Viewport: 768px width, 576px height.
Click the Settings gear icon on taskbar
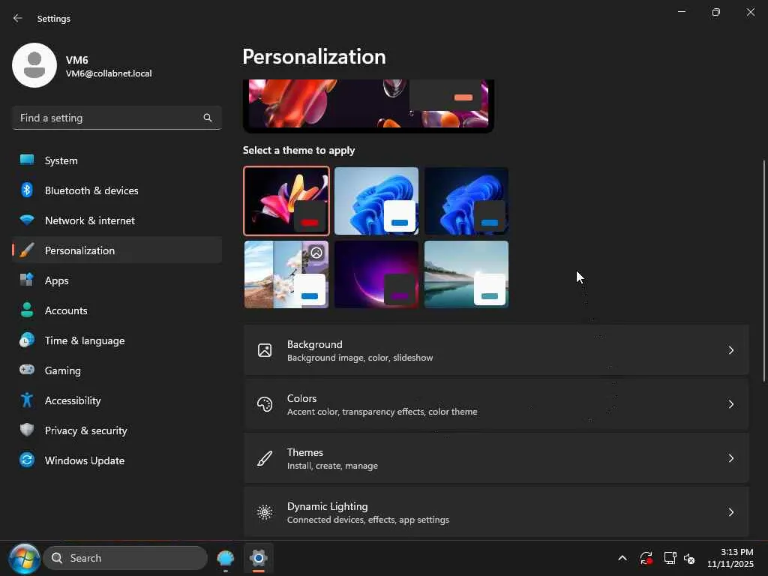(258, 558)
